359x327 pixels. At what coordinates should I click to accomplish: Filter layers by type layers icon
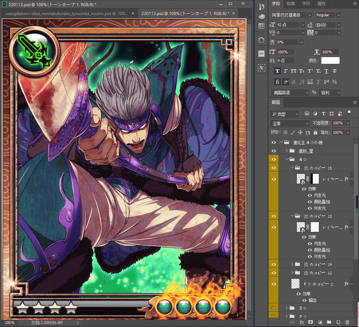[x=324, y=114]
